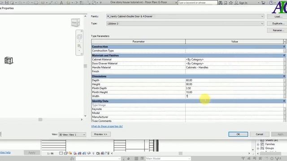Screen dimensions: 287x161
Task: Click the 3D view icon in toolbar
Action: [x=68, y=3]
